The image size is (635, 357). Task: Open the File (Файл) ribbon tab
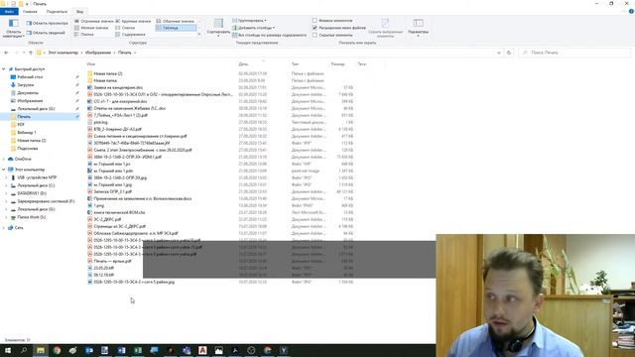coord(9,12)
